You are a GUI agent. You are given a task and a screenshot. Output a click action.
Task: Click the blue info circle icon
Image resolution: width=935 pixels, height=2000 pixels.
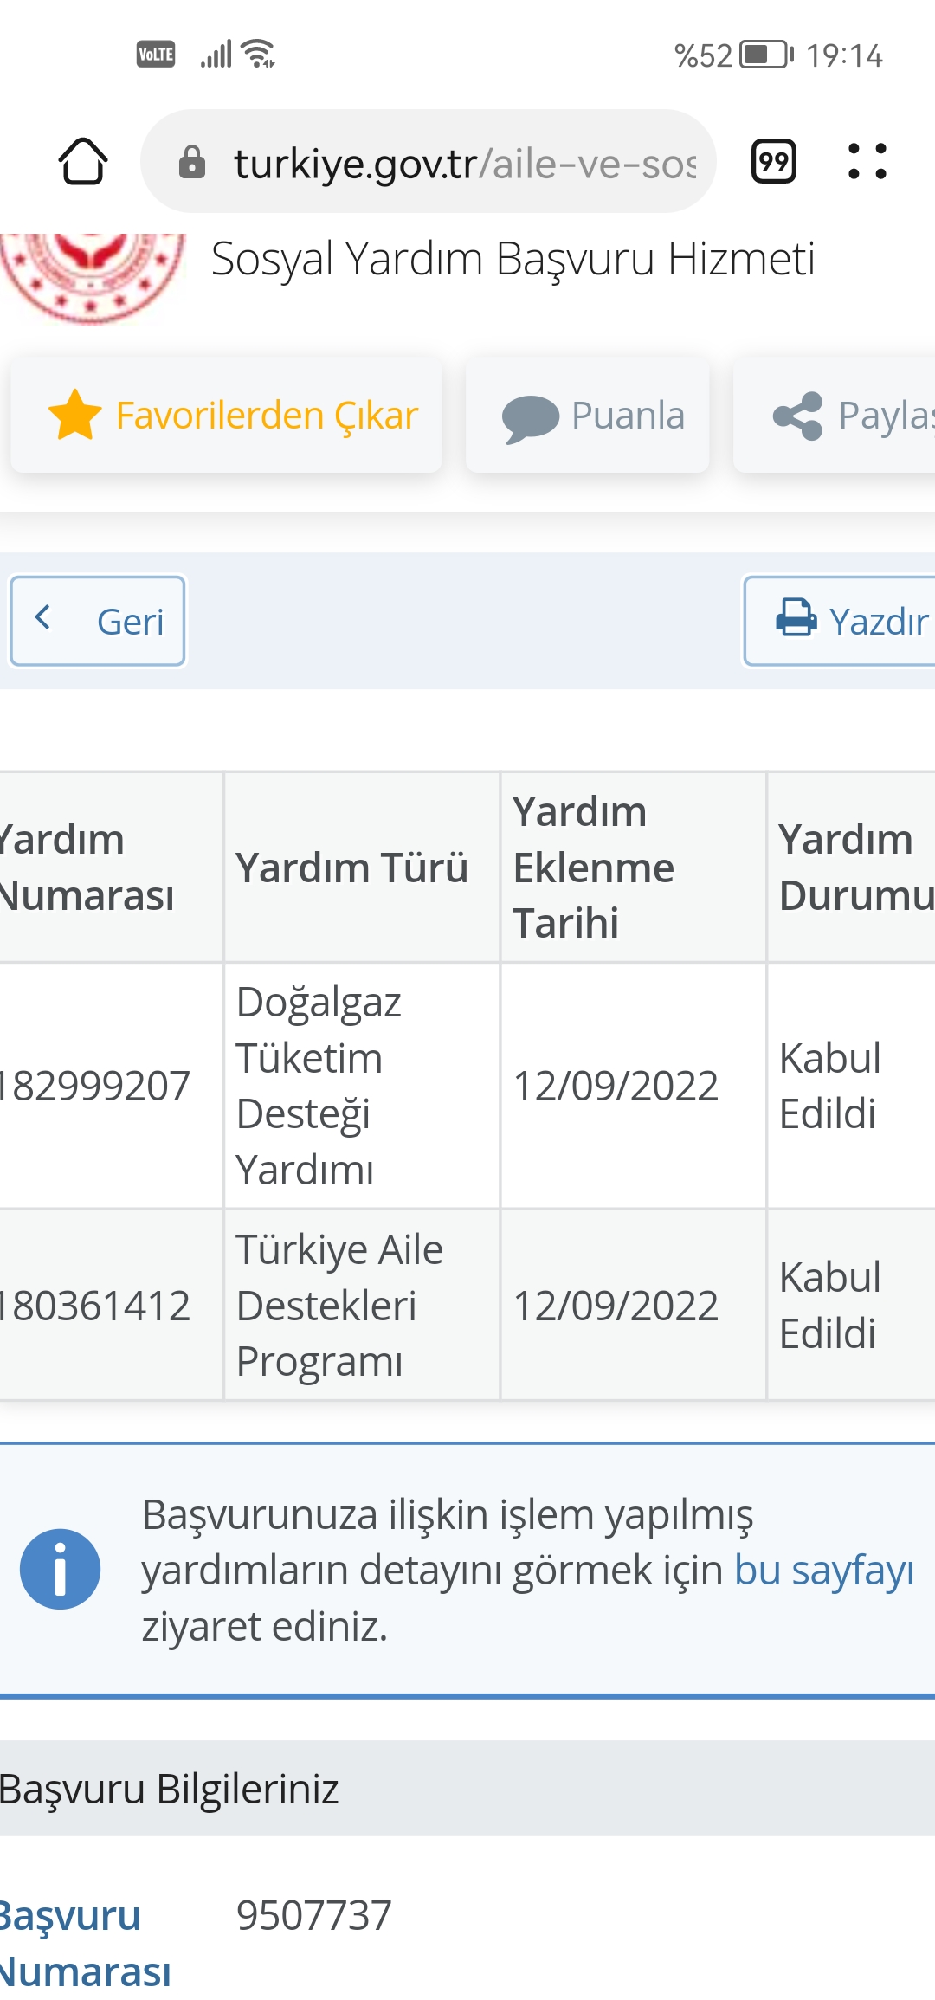pyautogui.click(x=60, y=1569)
